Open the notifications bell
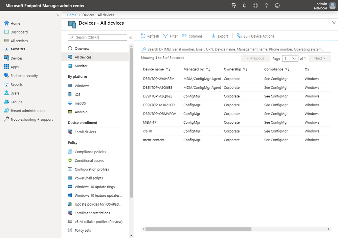 point(244,6)
